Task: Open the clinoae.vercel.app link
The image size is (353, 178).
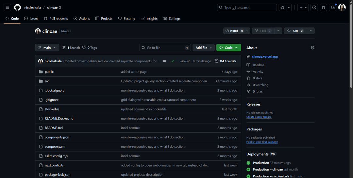Action: tap(265, 57)
